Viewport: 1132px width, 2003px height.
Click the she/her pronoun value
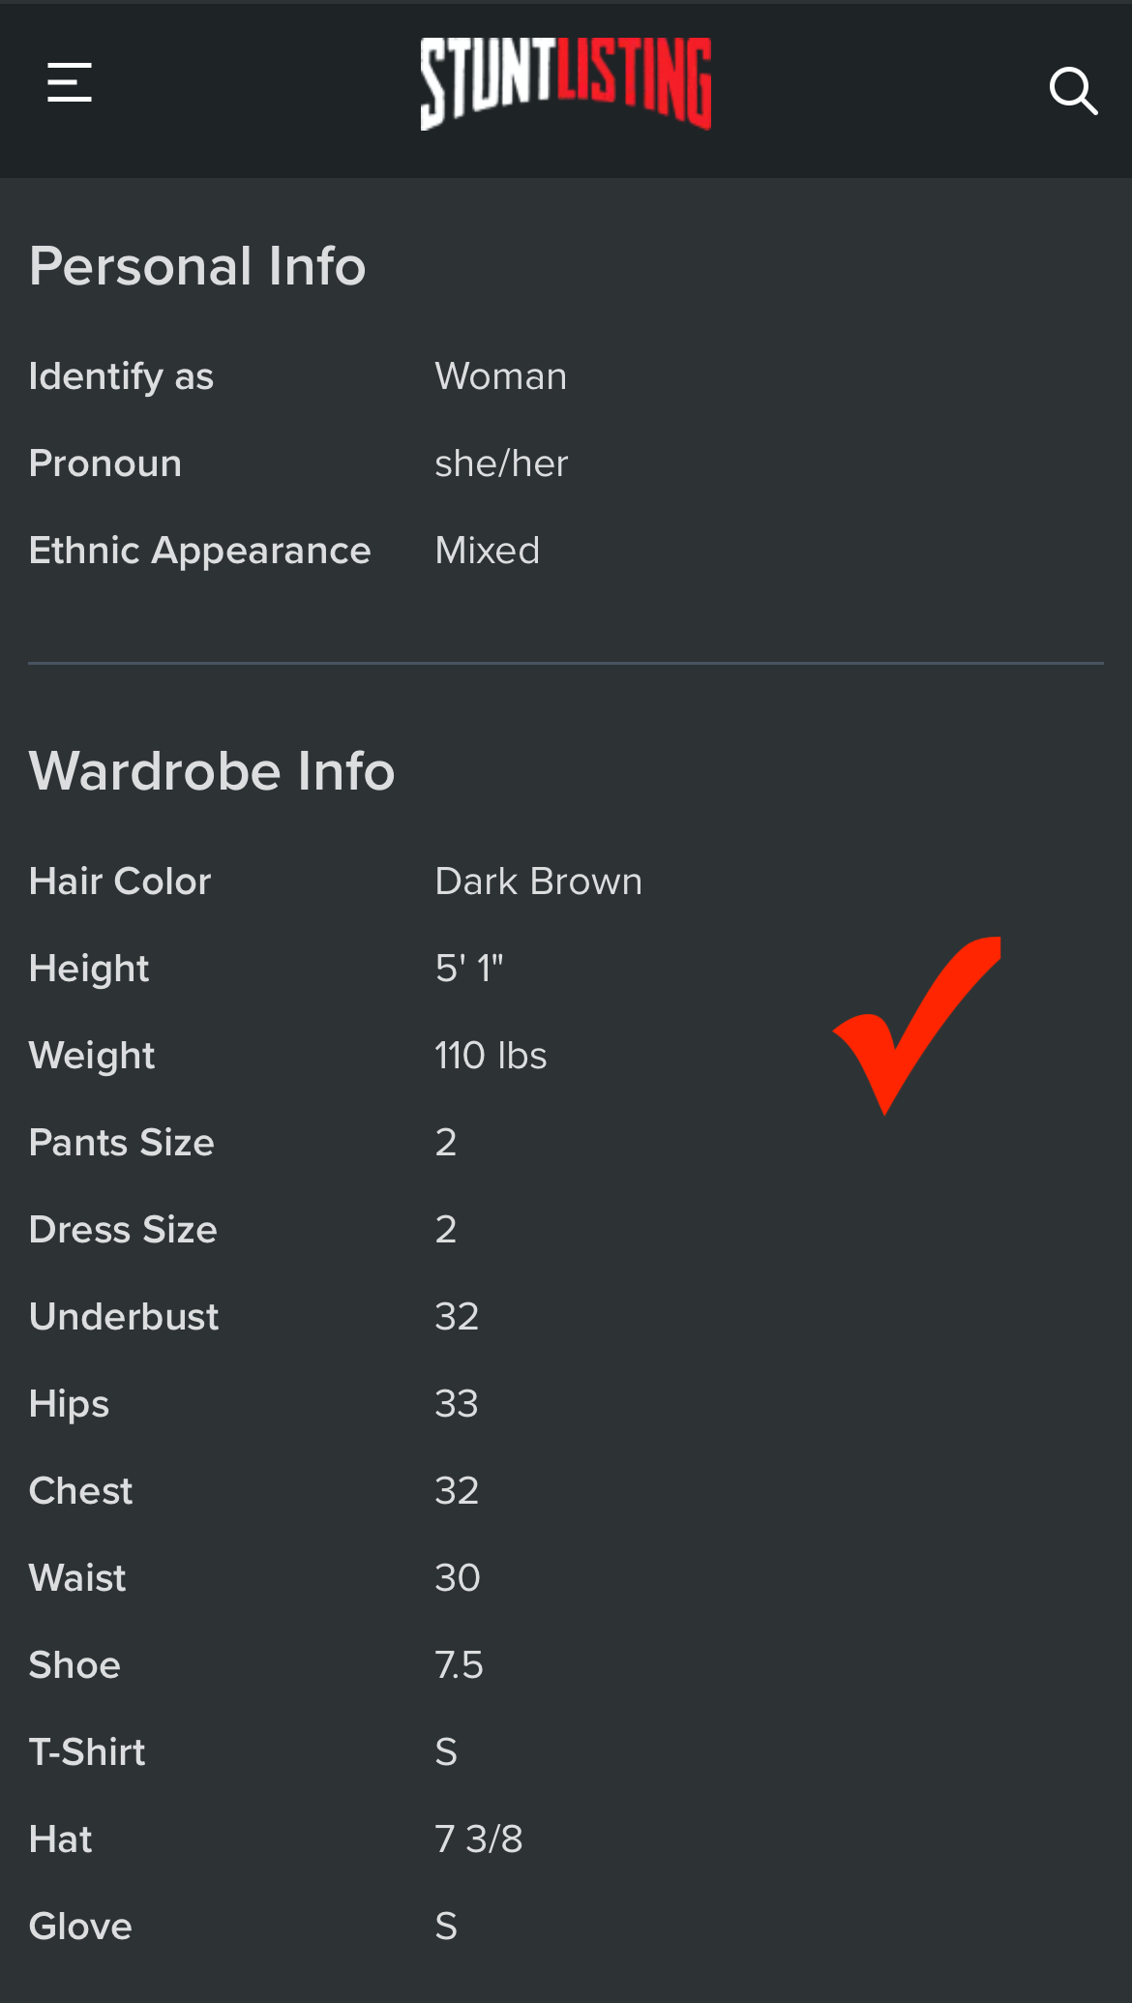(501, 463)
